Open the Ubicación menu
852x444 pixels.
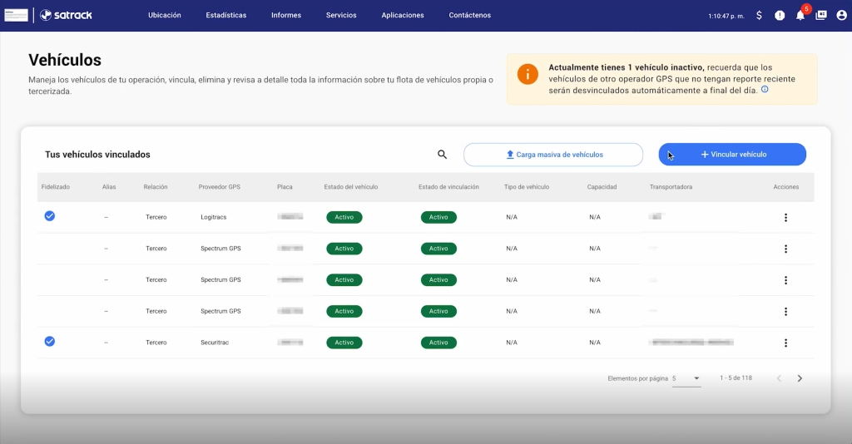click(x=165, y=15)
